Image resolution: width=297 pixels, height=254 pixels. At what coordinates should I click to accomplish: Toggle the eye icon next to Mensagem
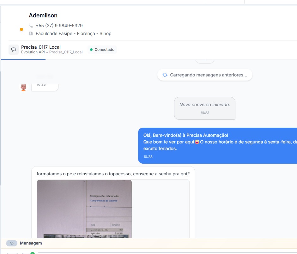12,243
